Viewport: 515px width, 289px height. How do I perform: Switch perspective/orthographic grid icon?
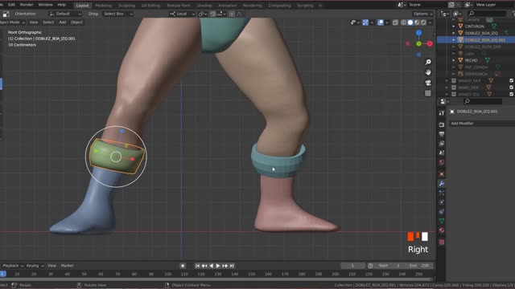(x=428, y=93)
